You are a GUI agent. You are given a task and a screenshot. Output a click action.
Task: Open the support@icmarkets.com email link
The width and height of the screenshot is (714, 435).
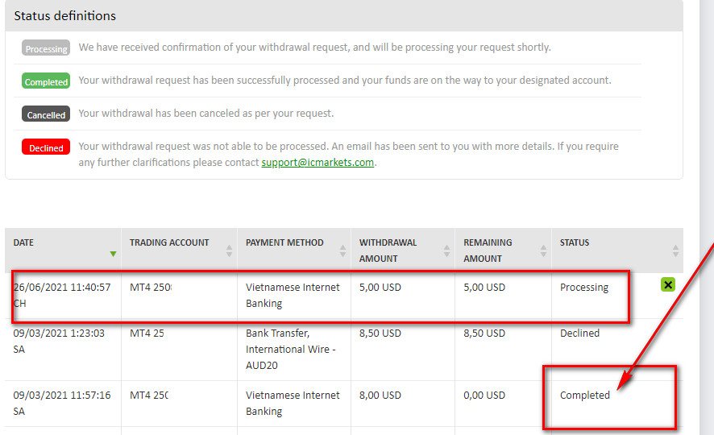click(x=318, y=163)
